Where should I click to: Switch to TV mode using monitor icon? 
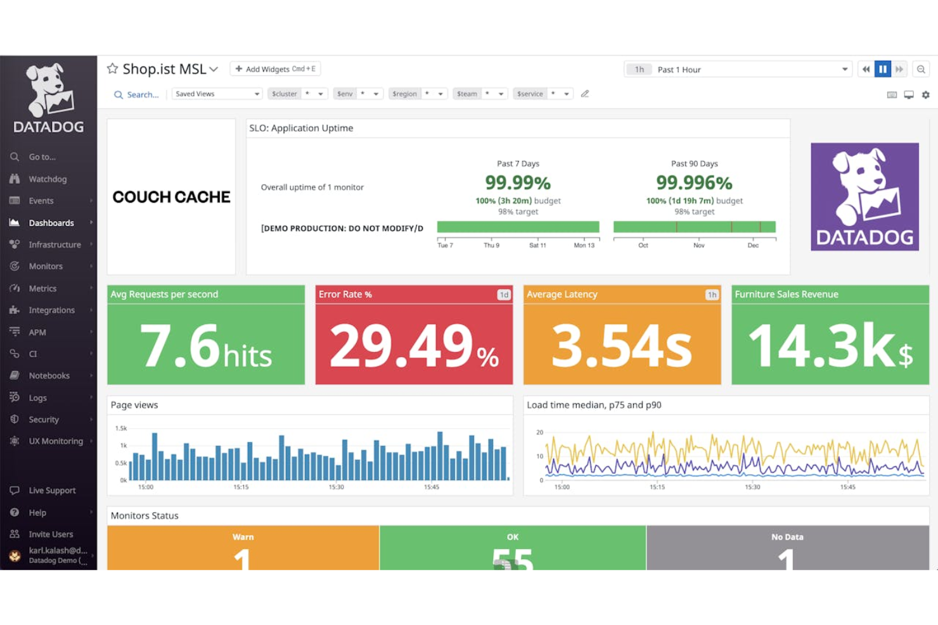point(909,94)
